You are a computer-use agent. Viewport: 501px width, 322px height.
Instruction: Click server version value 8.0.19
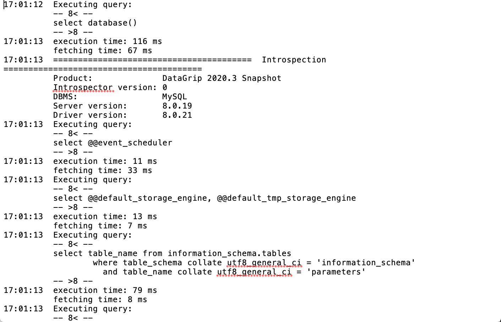(x=177, y=106)
